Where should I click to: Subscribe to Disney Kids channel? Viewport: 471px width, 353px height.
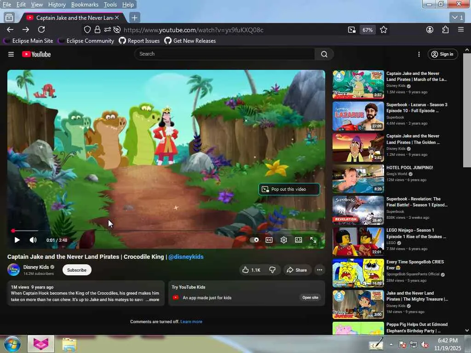(77, 270)
